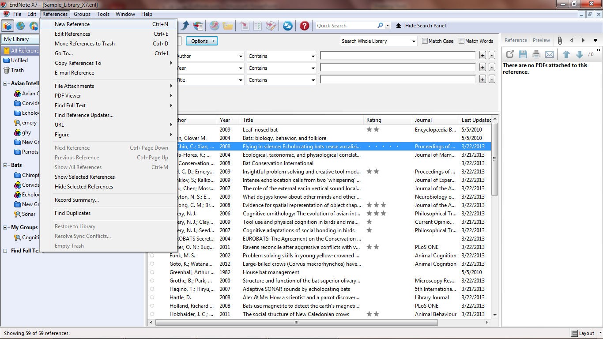Click the E-mail PDF envelope icon
603x339 pixels.
pyautogui.click(x=550, y=54)
